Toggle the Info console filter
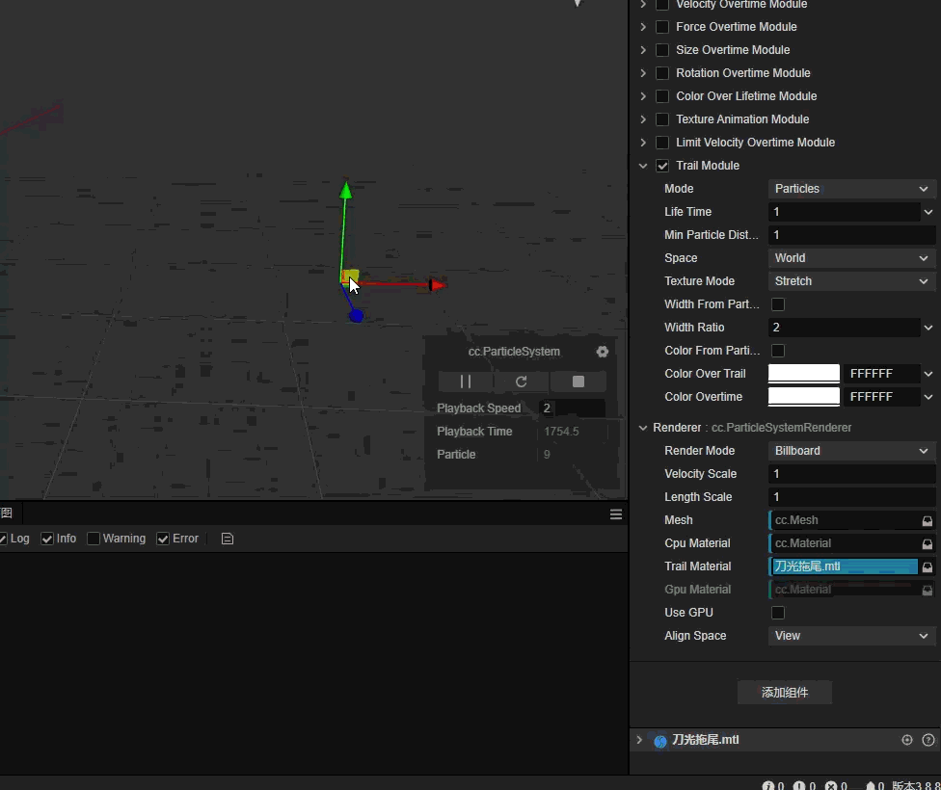Viewport: 941px width, 790px height. 47,539
